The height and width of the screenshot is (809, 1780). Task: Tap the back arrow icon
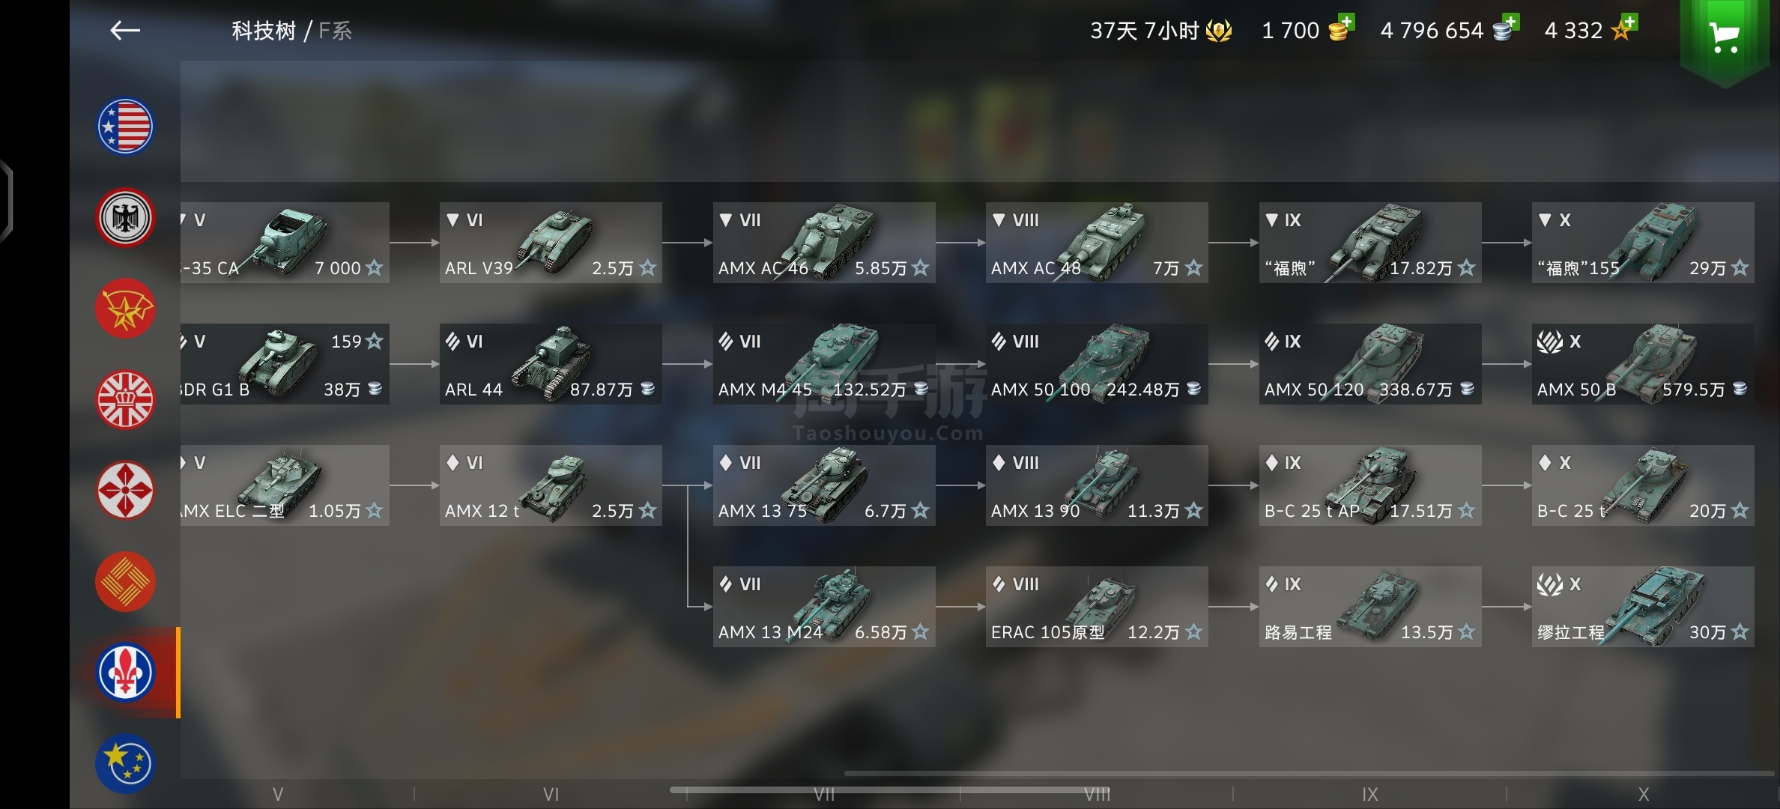(125, 31)
